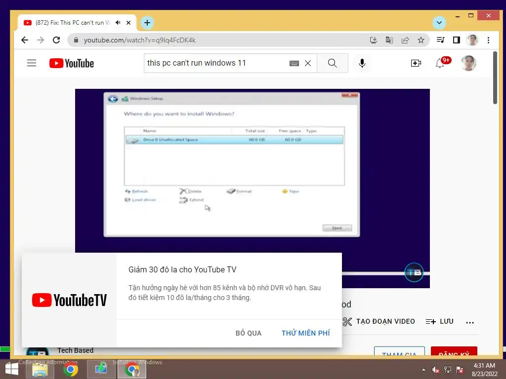Click the YouTube logo

(x=72, y=63)
